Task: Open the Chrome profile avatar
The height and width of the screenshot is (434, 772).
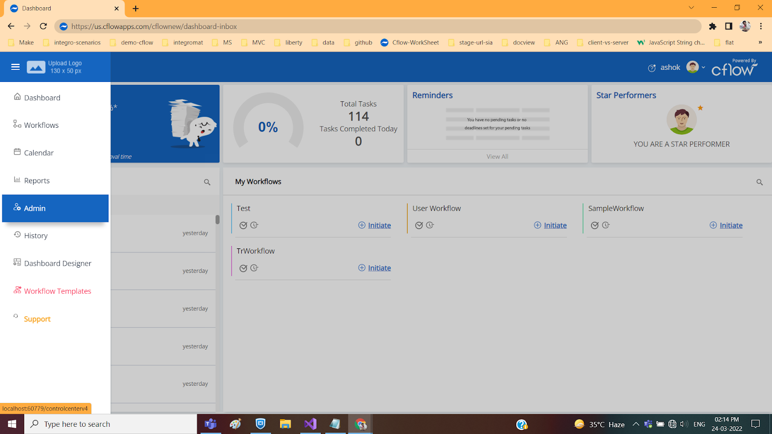Action: [x=745, y=27]
